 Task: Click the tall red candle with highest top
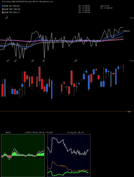click(39, 74)
